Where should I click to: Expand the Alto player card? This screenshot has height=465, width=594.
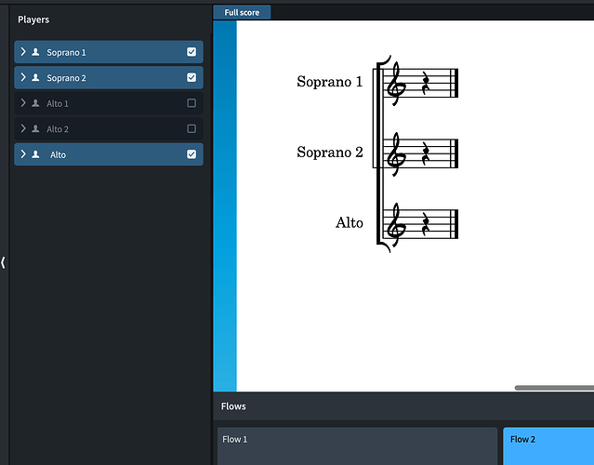tap(23, 154)
